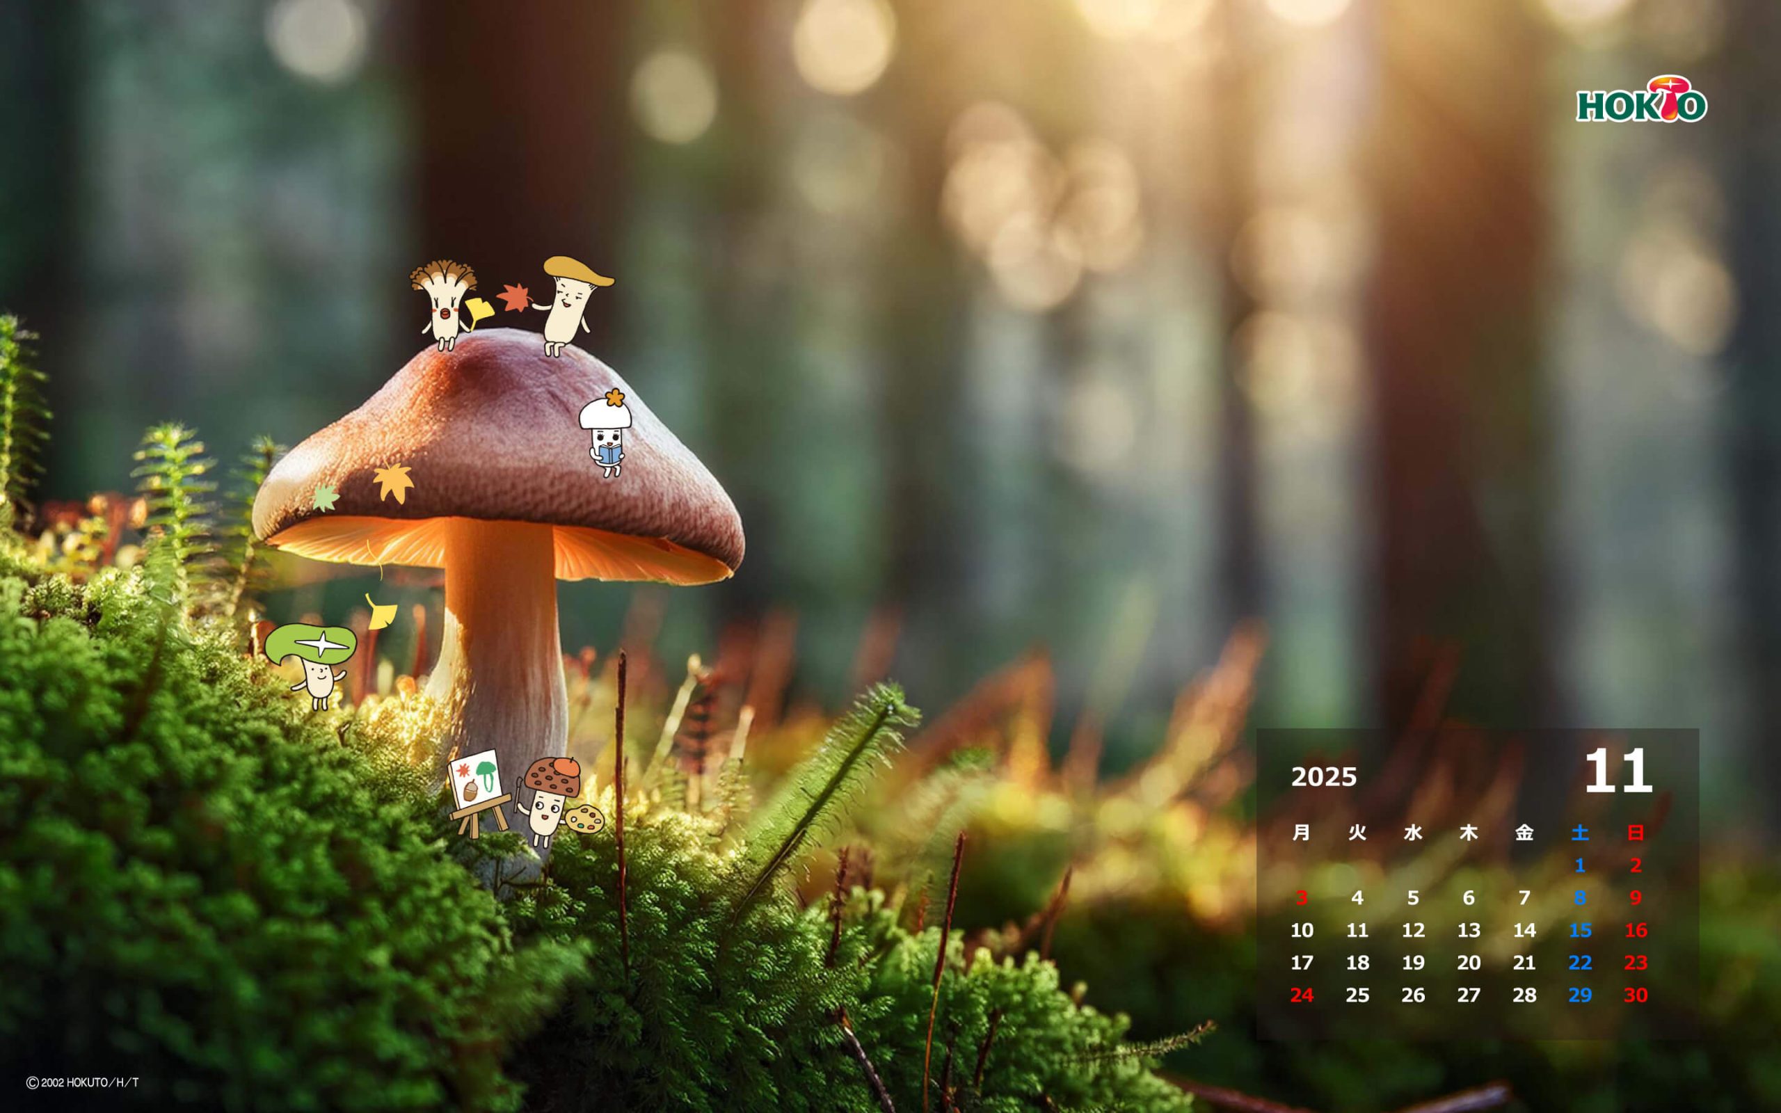Screen dimensions: 1781x1113
Task: Select date 30 in the calendar
Action: (x=1636, y=995)
